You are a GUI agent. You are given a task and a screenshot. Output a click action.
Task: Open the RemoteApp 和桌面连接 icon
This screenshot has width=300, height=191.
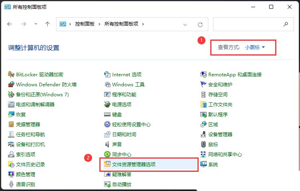tap(203, 74)
